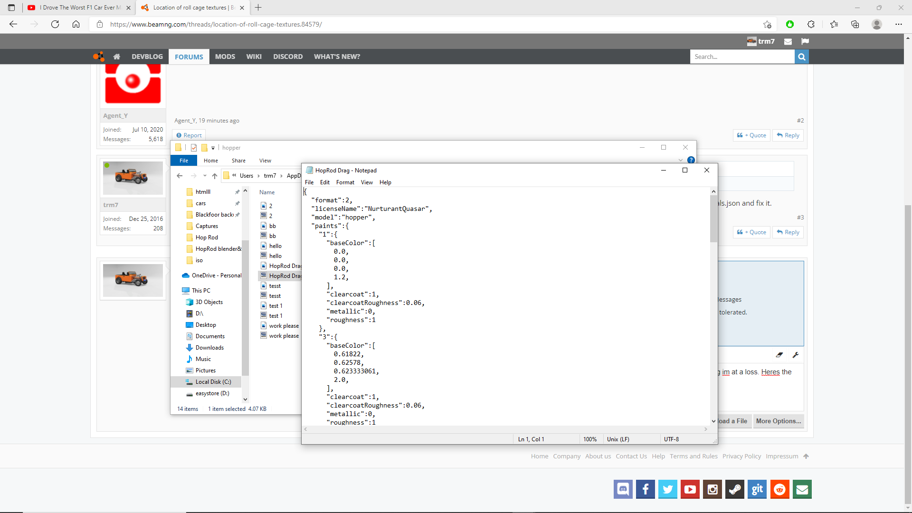This screenshot has width=912, height=513.
Task: Click the address bar double-chevron for previous folders
Action: point(234,175)
